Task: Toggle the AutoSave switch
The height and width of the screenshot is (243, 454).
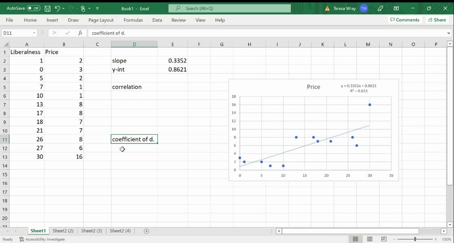Action: pyautogui.click(x=34, y=8)
